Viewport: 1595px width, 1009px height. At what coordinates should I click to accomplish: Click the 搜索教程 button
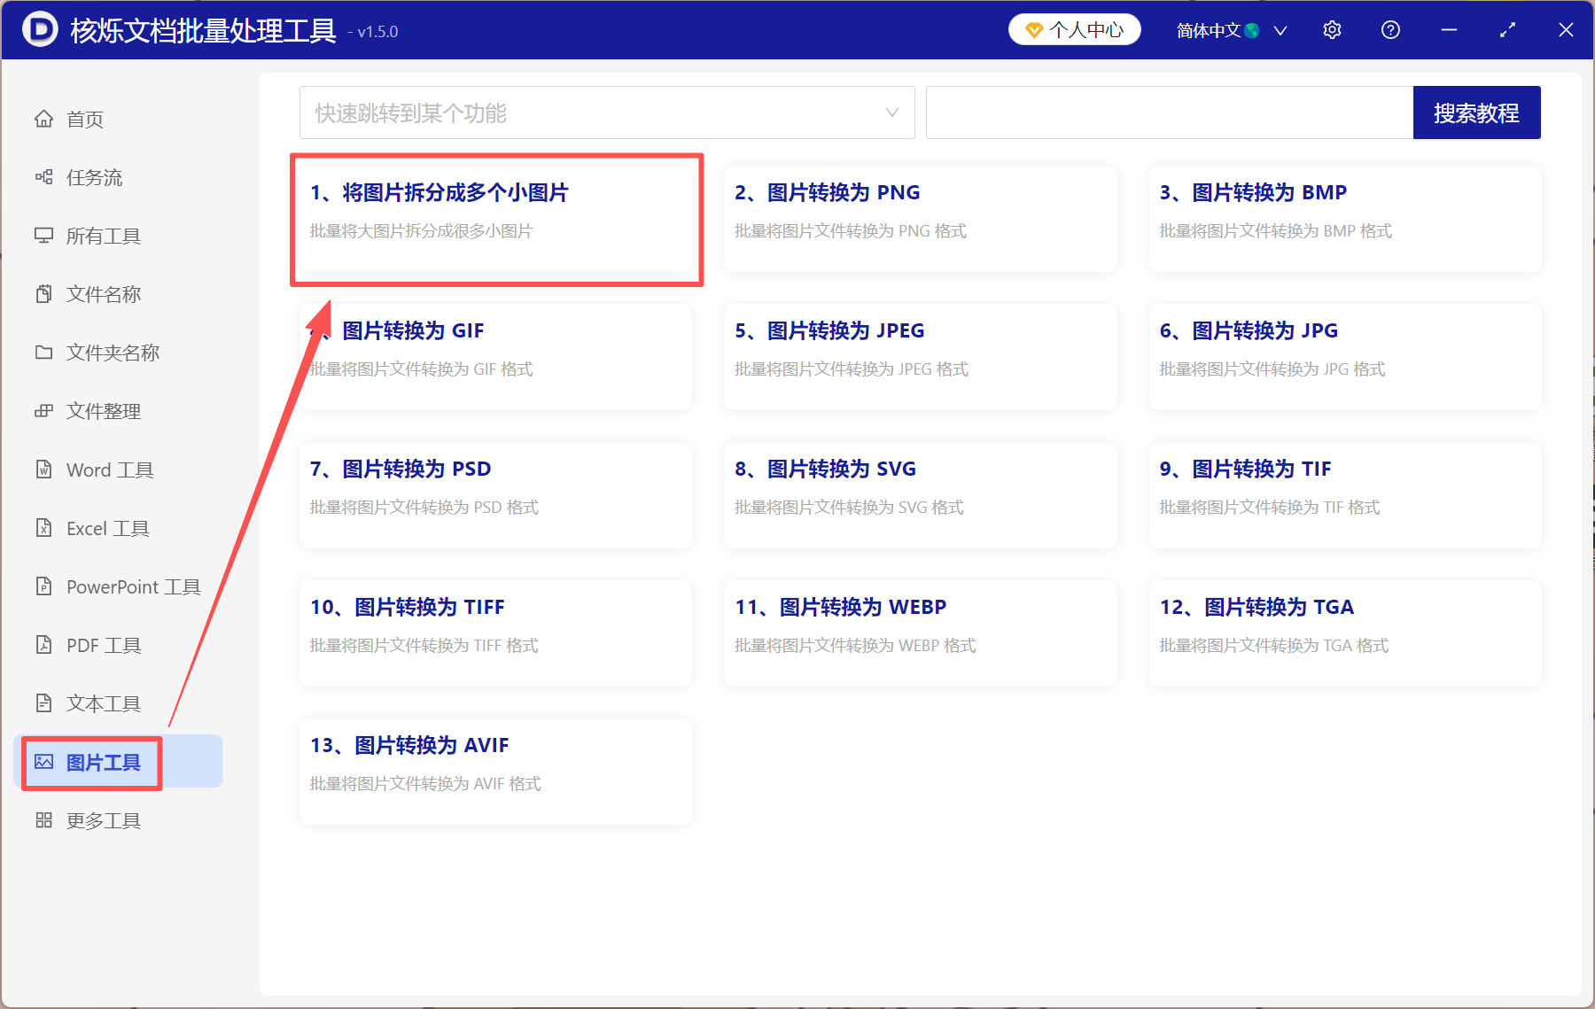click(1476, 113)
